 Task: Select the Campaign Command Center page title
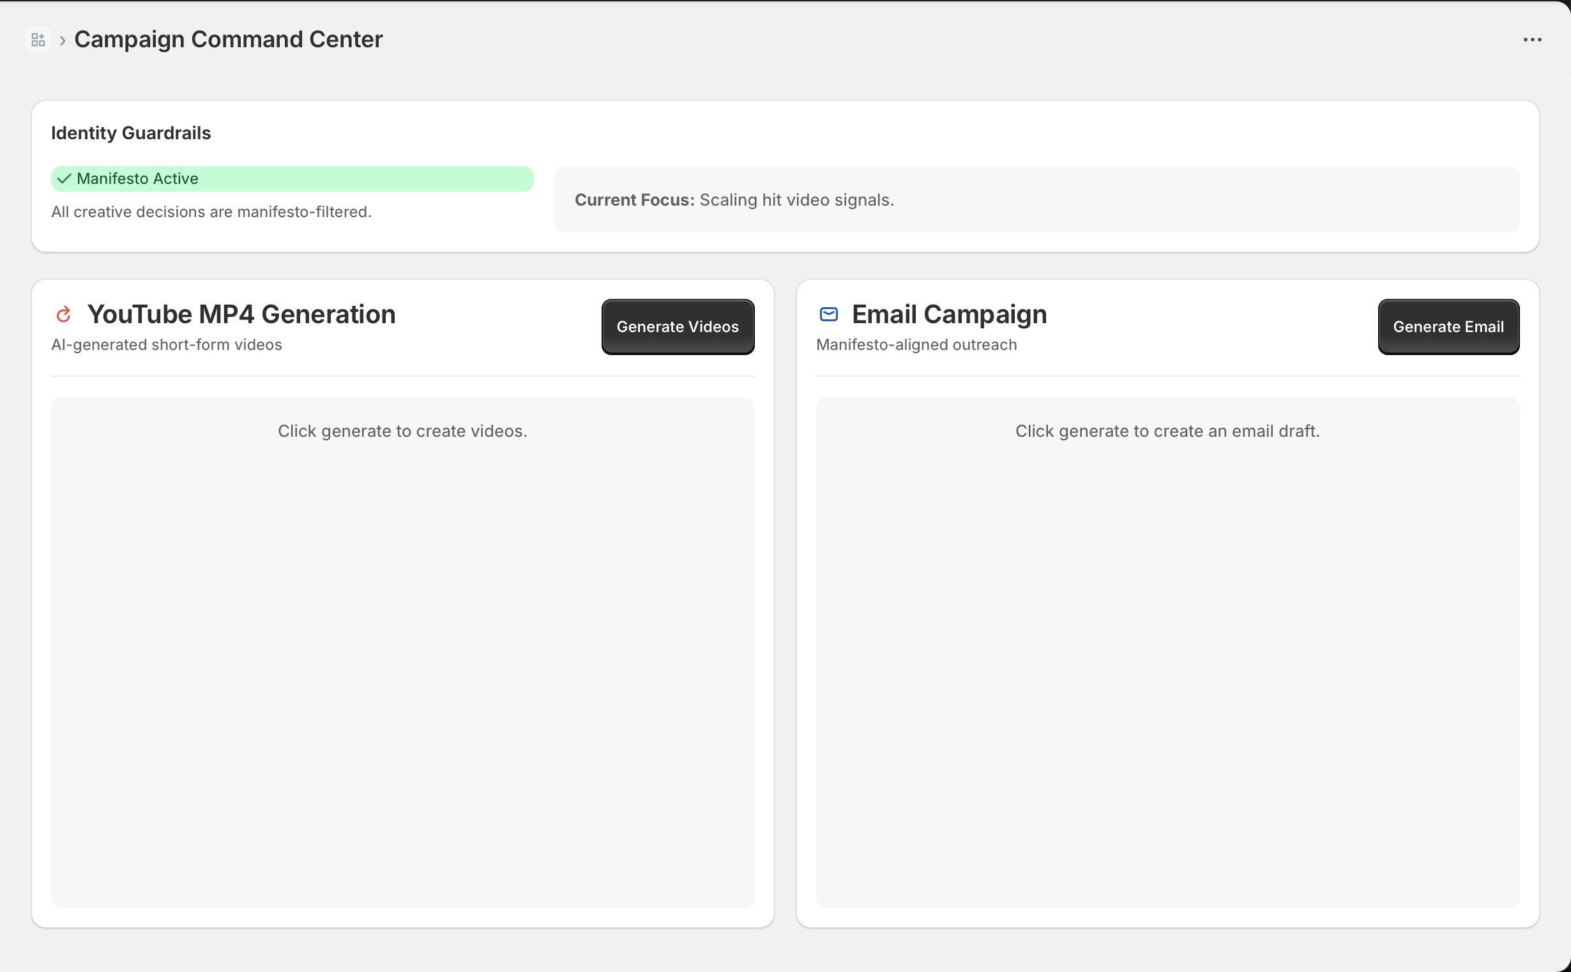228,40
